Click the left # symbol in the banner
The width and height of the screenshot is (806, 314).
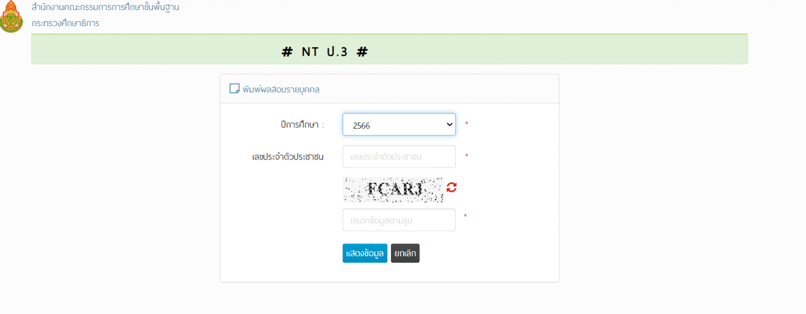[x=287, y=52]
